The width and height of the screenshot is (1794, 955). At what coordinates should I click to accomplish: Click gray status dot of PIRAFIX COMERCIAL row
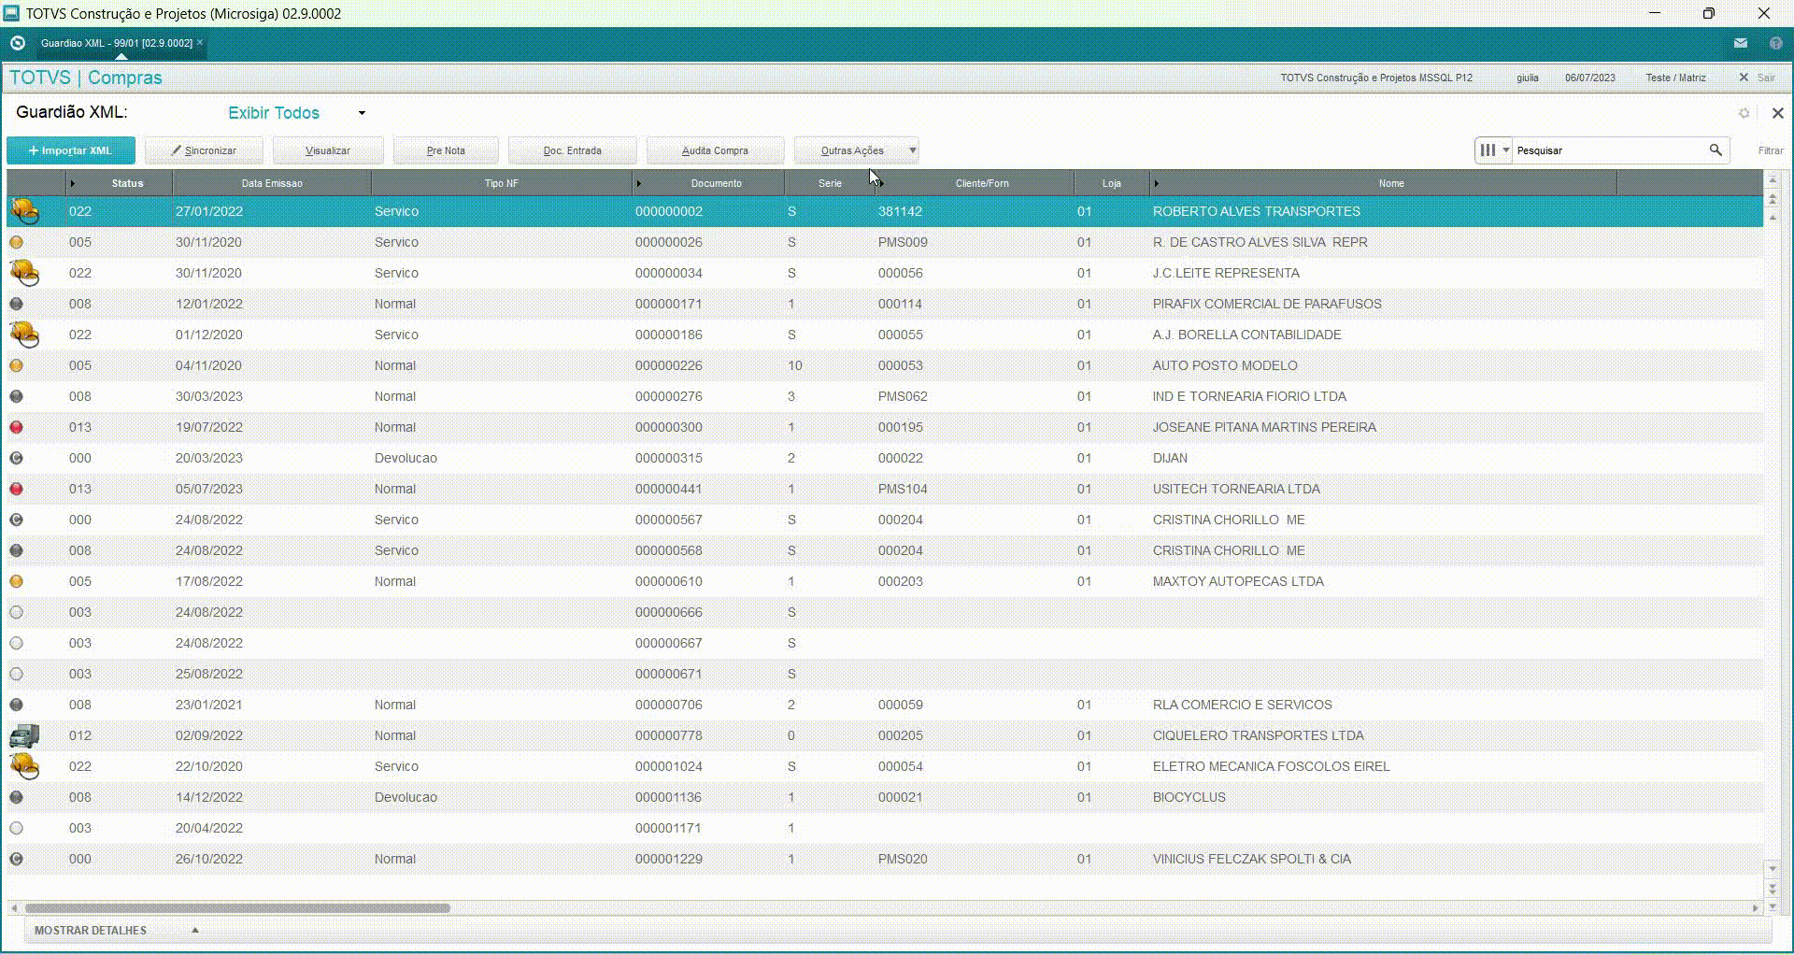(x=16, y=304)
